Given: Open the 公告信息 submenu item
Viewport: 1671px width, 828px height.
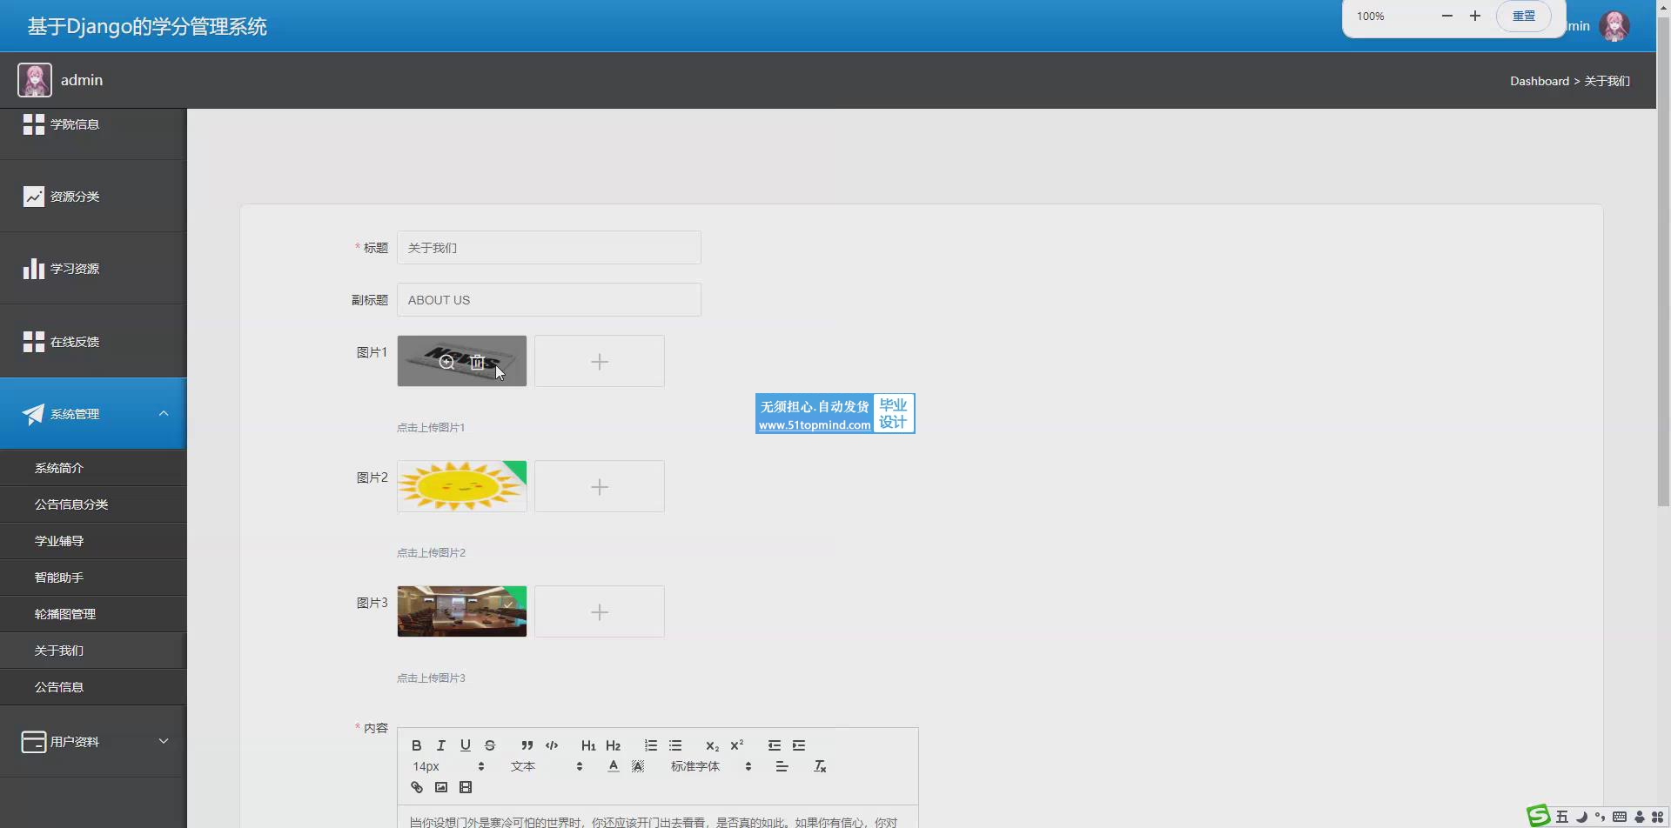Looking at the screenshot, I should [93, 687].
